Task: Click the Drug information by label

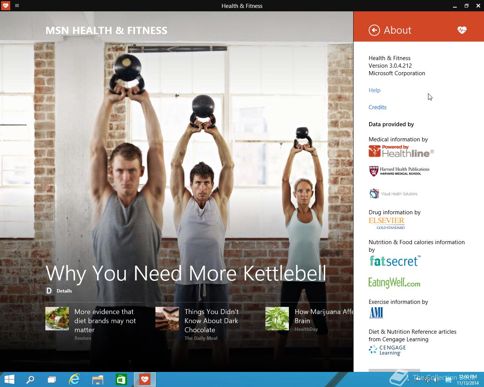Action: 394,212
